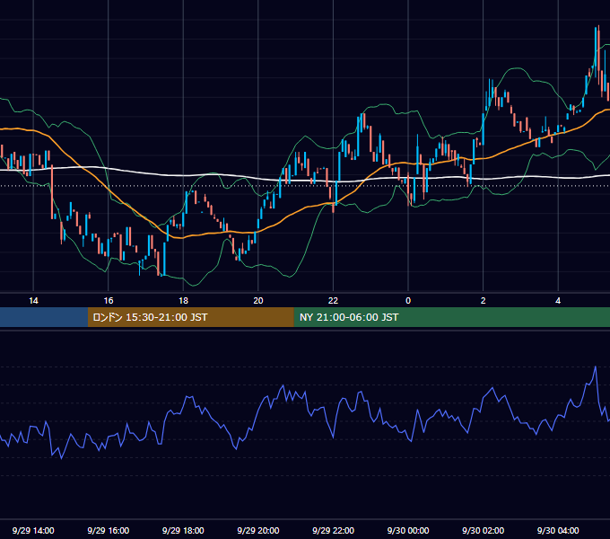Click the hour label 2 on the price chart axis

484,301
